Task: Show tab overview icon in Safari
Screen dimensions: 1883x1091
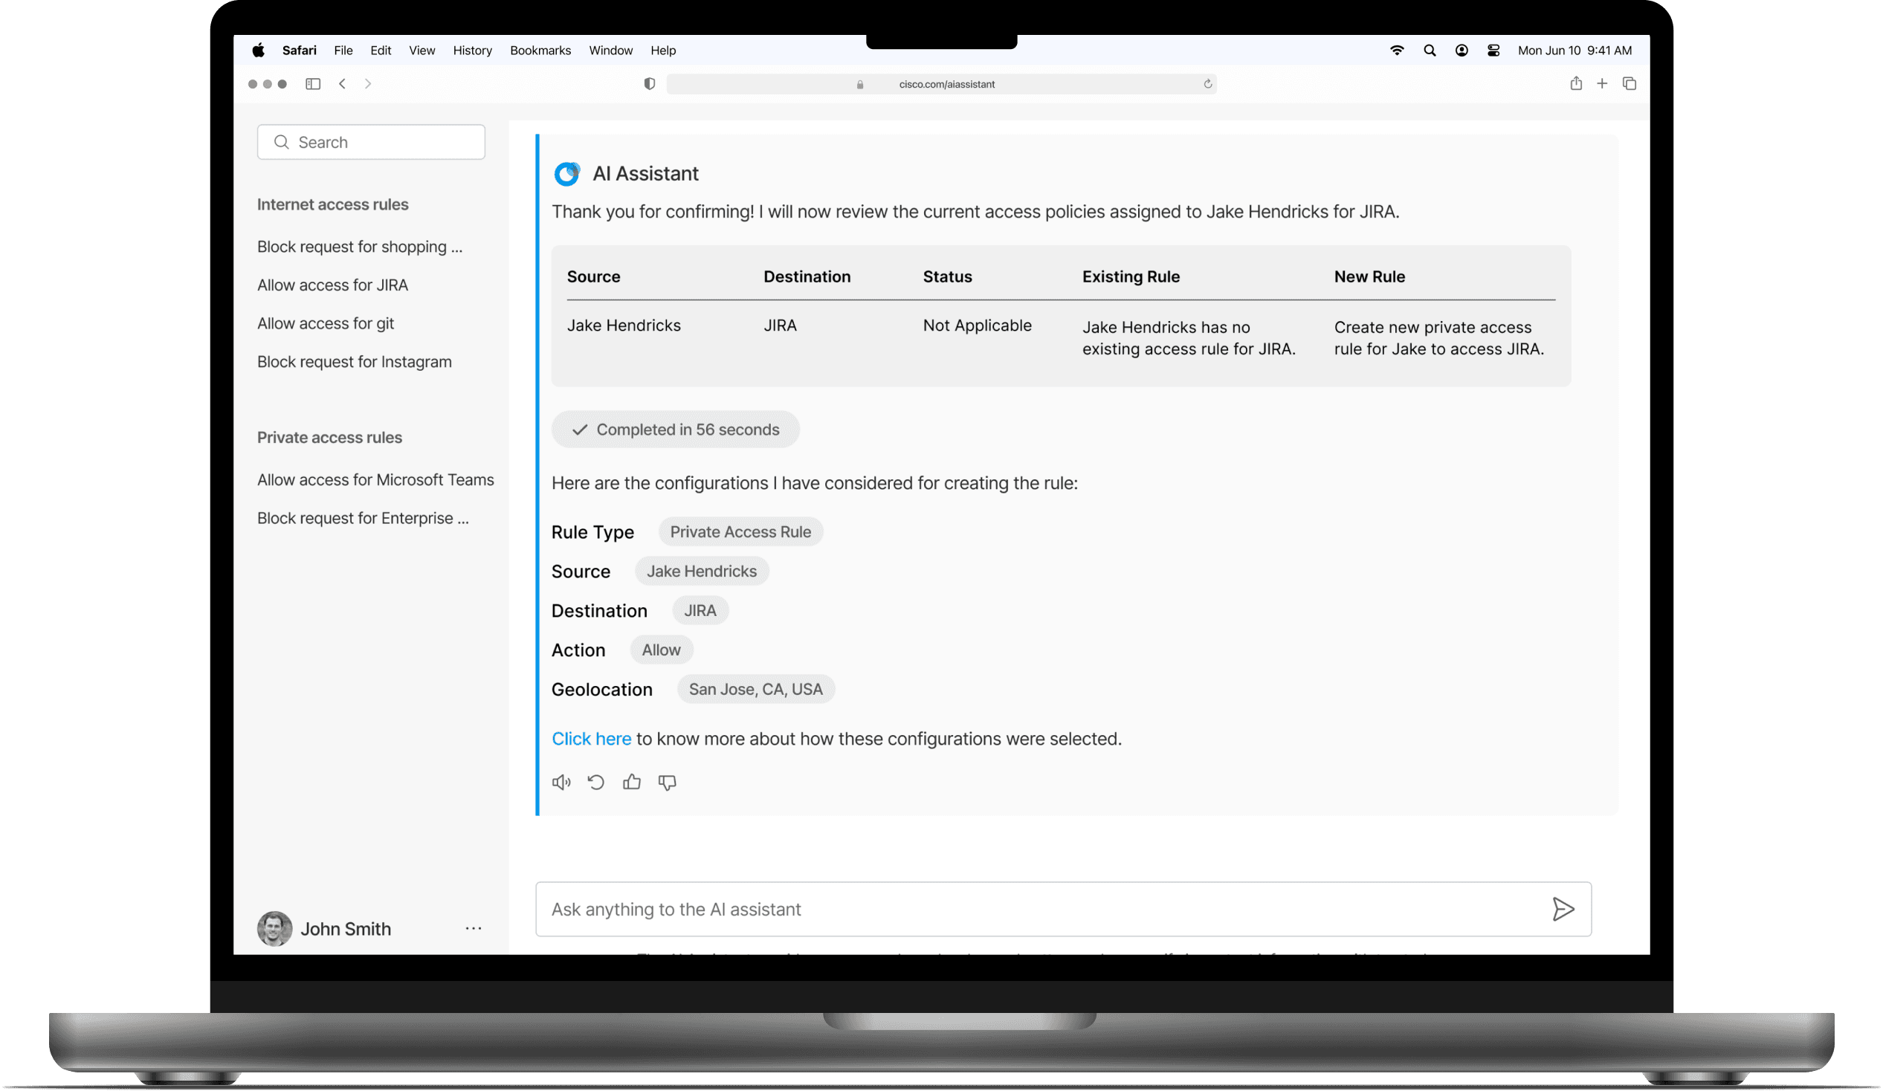Action: pyautogui.click(x=1630, y=84)
